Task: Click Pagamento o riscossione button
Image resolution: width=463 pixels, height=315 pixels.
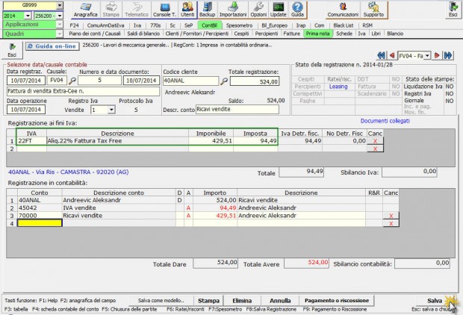Action: (337, 301)
